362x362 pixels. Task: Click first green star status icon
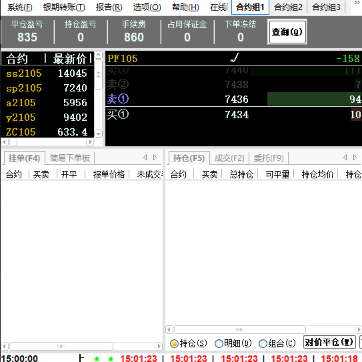coord(97,359)
